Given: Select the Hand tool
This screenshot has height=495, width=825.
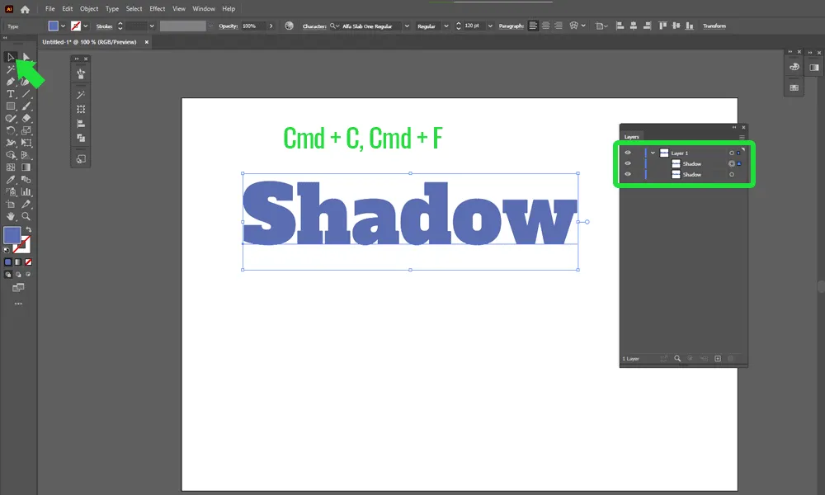Looking at the screenshot, I should [11, 216].
